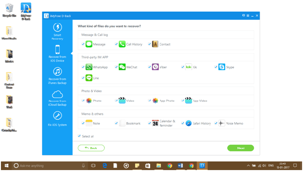Click the Voice Memo waveform icon
This screenshot has width=303, height=171.
point(221,123)
